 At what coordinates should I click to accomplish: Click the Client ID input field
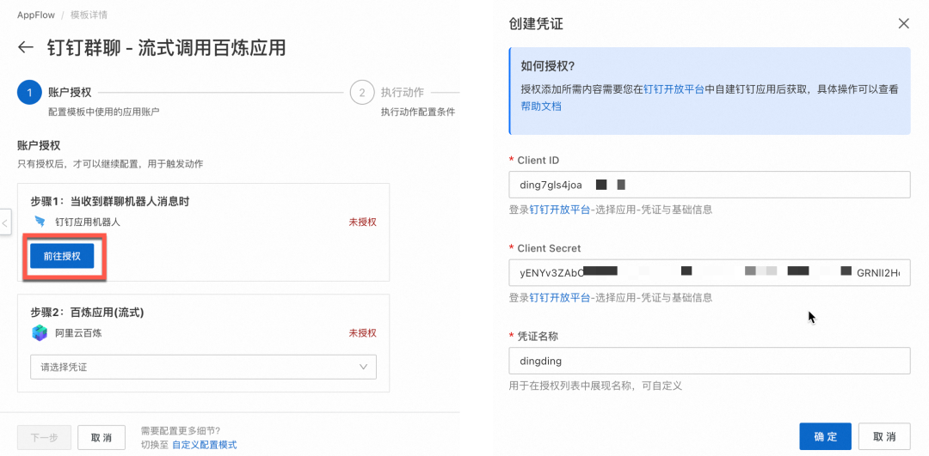coord(709,185)
